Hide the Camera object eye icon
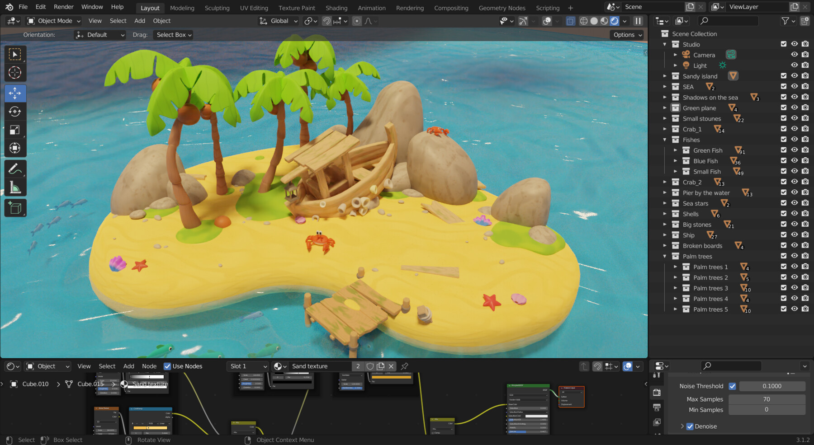 (794, 55)
